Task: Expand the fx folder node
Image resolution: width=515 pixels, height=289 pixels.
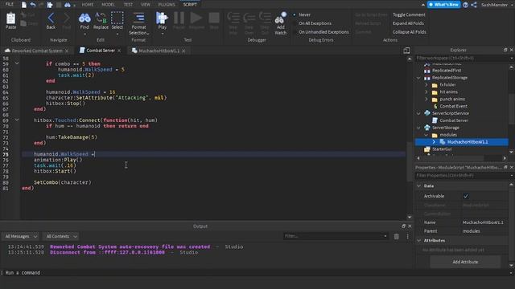Action: [x=426, y=84]
